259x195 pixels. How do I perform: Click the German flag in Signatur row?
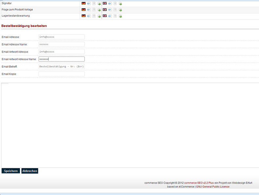point(83,4)
